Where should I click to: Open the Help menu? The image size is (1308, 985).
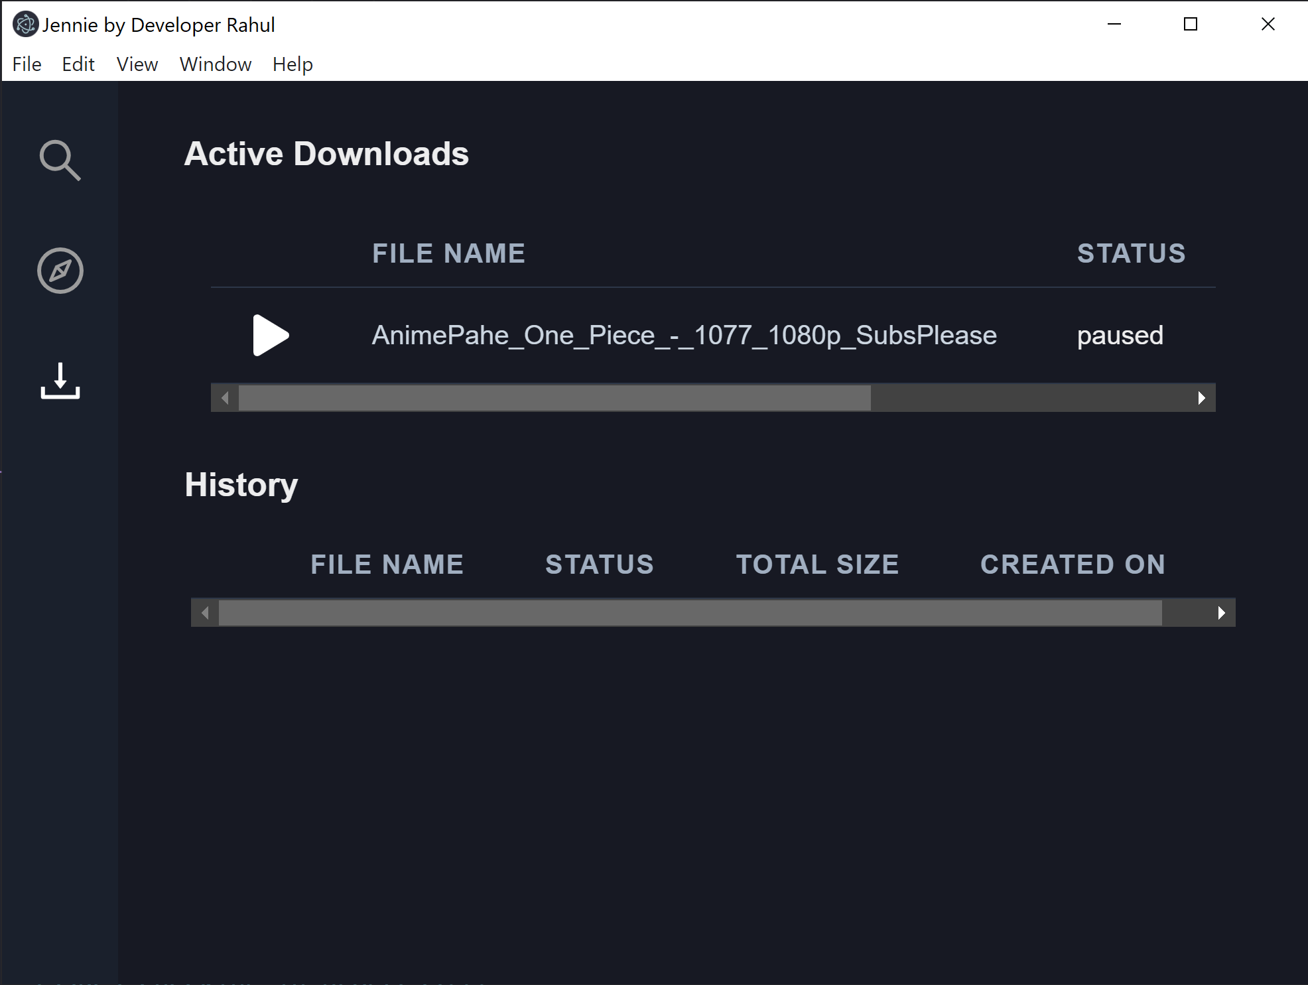point(293,64)
